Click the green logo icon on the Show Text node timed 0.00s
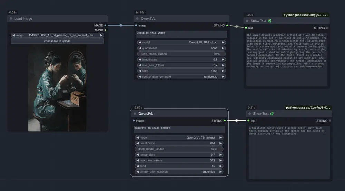This screenshot has height=191, width=345. [269, 21]
